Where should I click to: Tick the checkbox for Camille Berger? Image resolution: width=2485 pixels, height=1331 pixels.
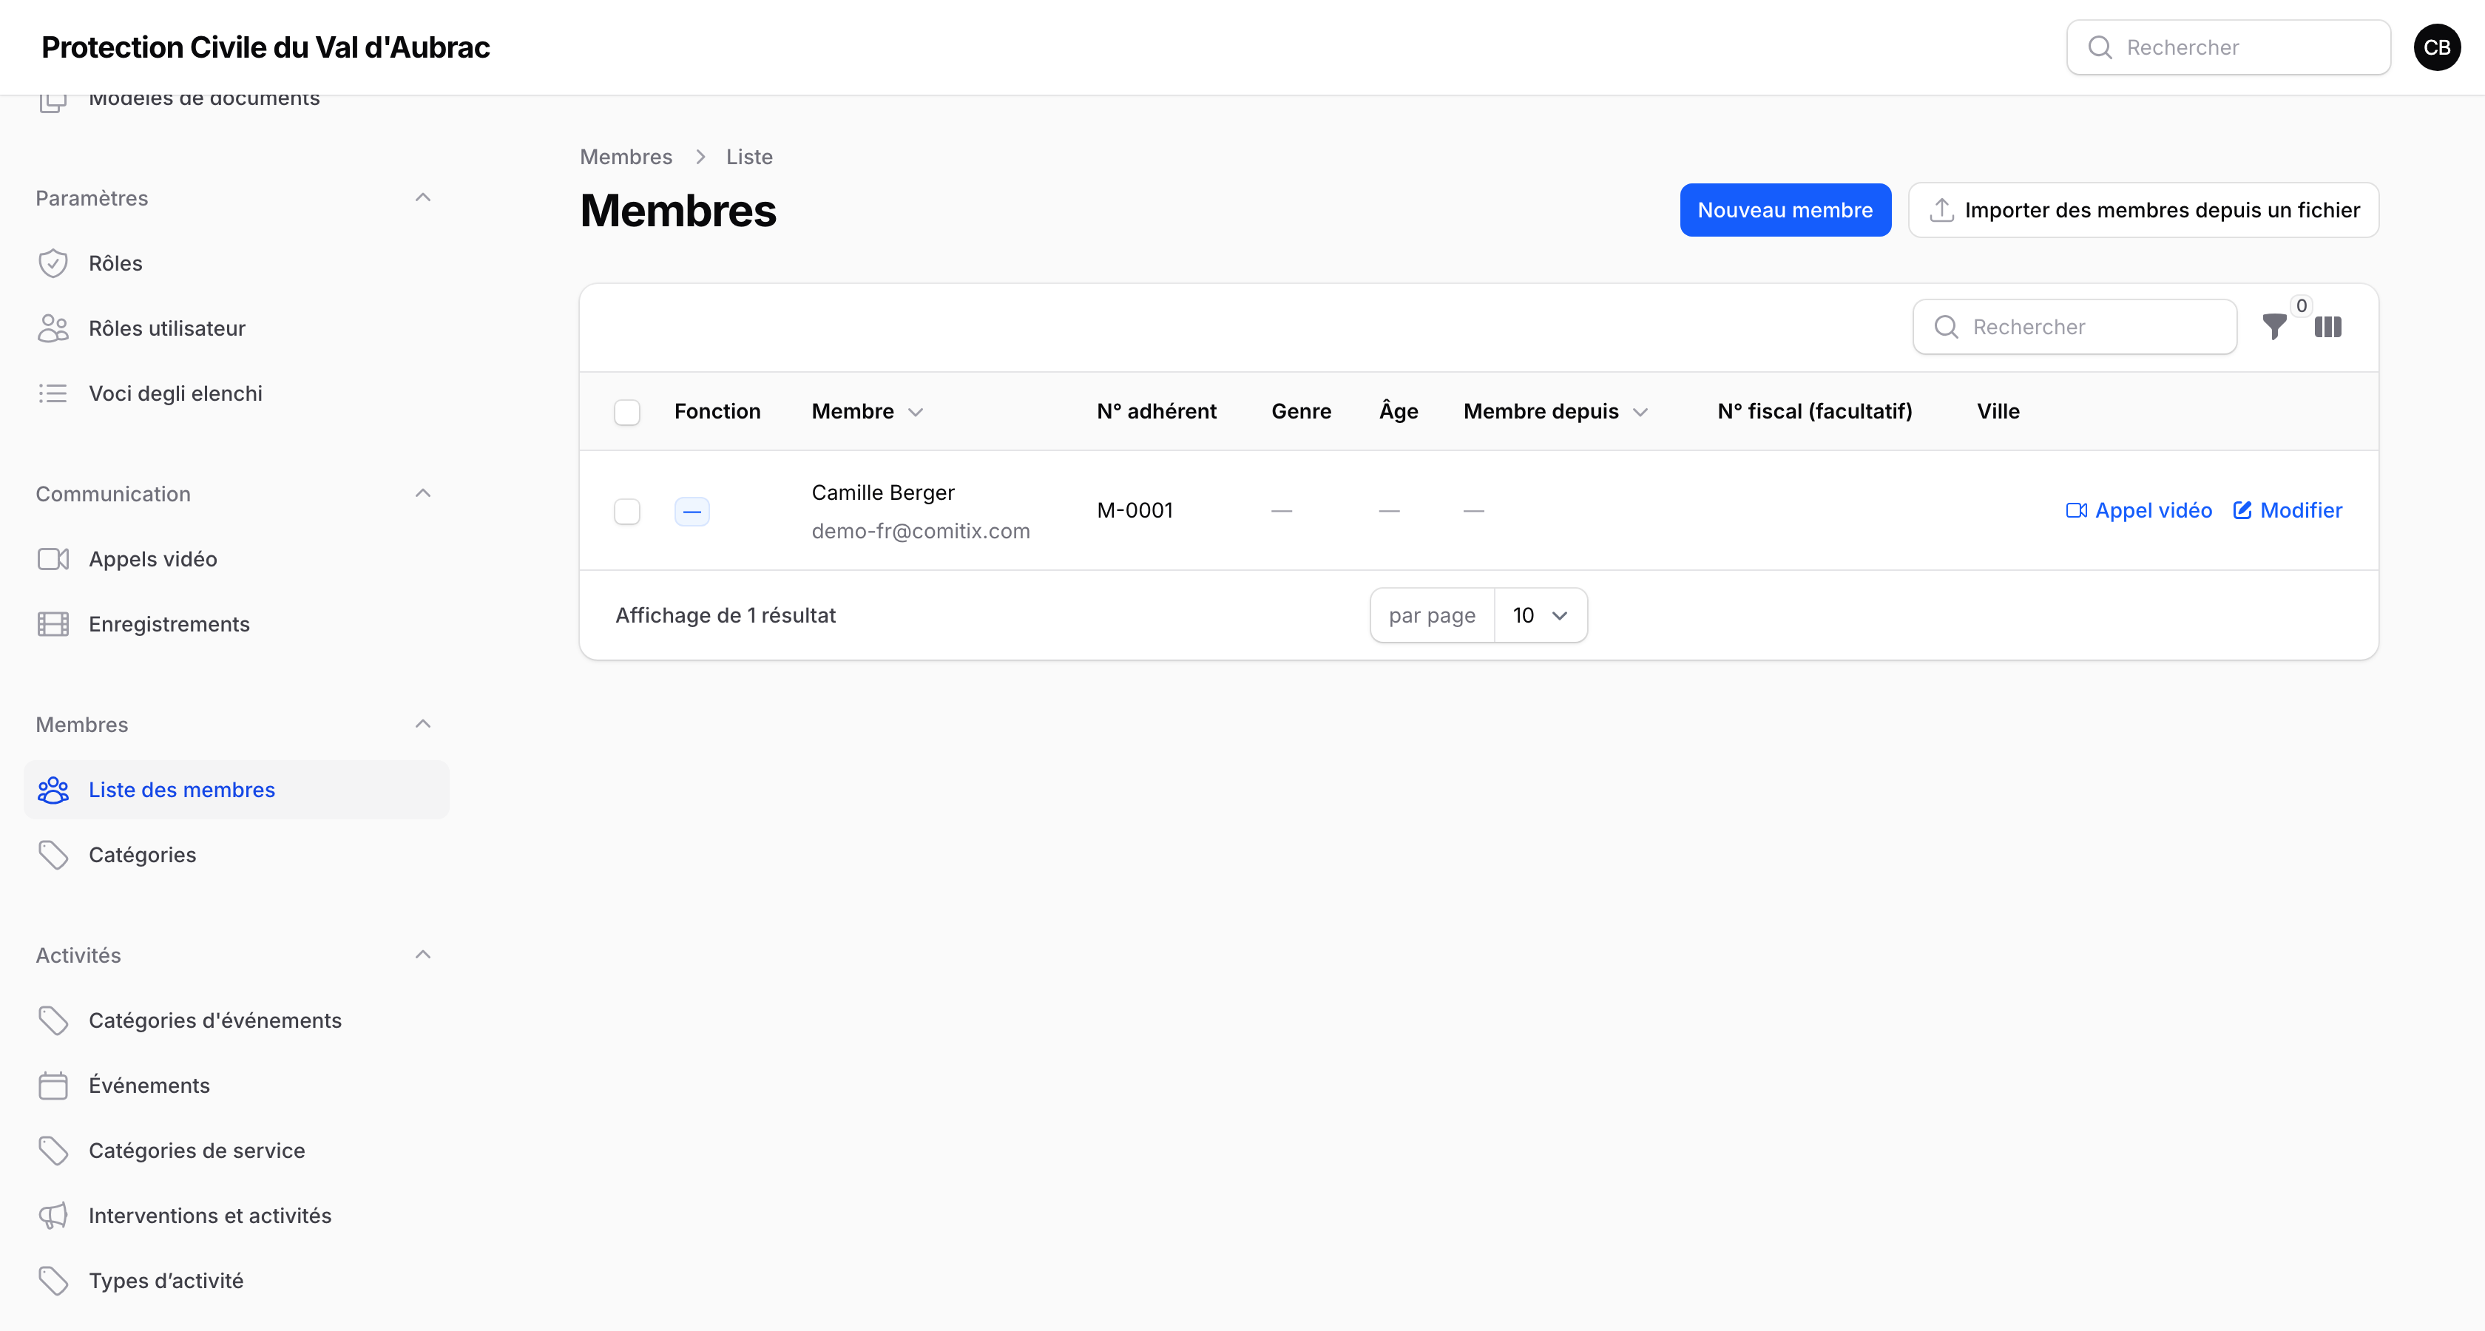627,511
